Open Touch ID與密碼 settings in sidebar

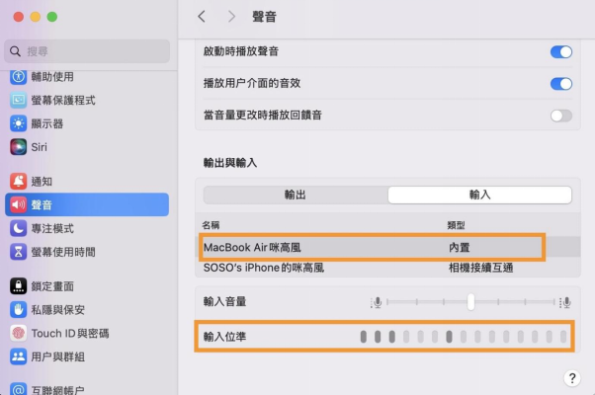pos(70,333)
